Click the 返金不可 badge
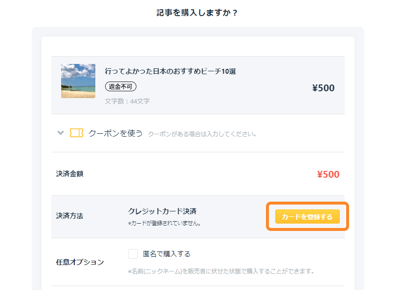Viewport: 397px width, 290px height. pyautogui.click(x=121, y=86)
